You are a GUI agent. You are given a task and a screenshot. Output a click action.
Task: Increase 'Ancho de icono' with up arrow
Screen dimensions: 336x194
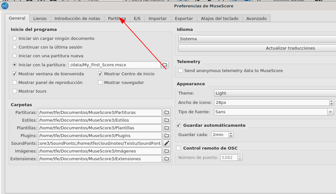tap(331, 101)
